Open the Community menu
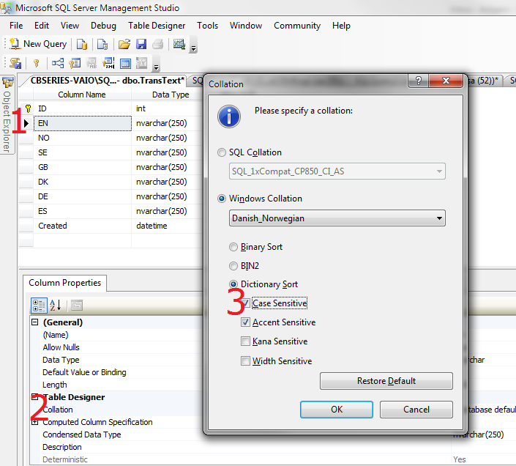 [297, 26]
